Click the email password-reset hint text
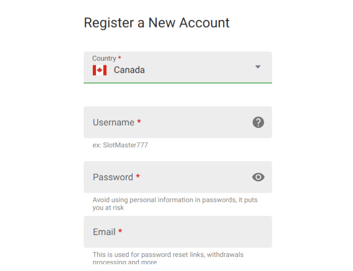The image size is (353, 271). [x=168, y=255]
